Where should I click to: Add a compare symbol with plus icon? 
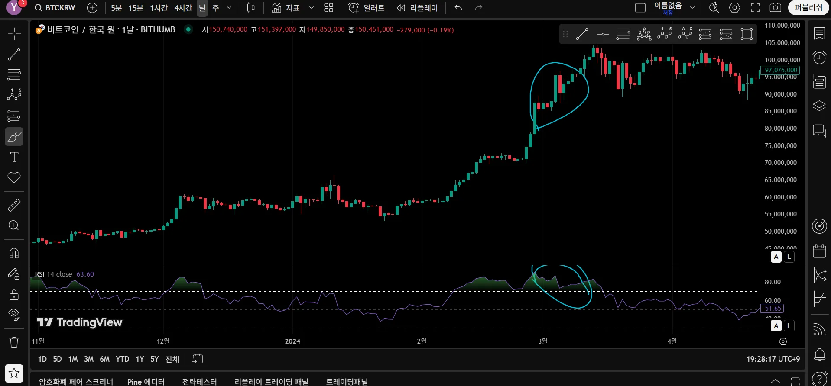pos(92,8)
